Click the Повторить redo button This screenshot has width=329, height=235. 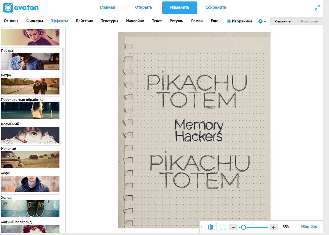pyautogui.click(x=309, y=21)
